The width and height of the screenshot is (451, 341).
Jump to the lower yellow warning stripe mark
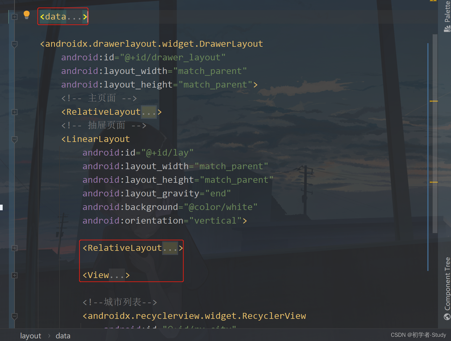(x=434, y=182)
